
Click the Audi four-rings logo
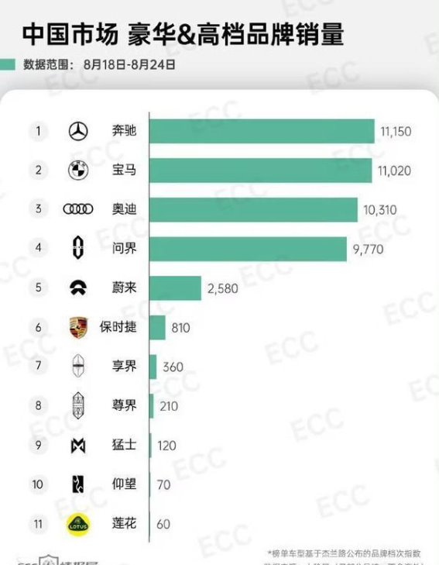point(78,209)
